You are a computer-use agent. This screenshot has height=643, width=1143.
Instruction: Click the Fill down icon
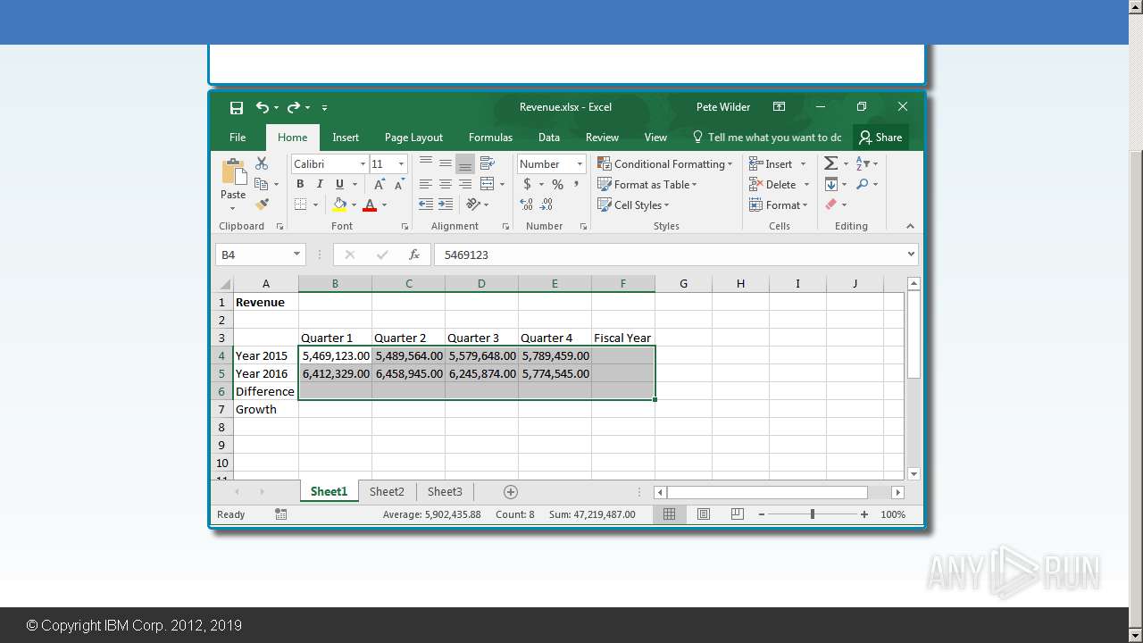831,184
